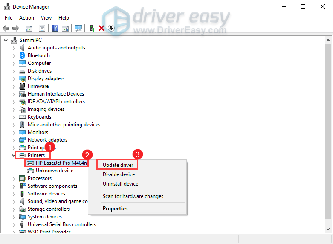Expand the Software components node
The width and height of the screenshot is (333, 244).
[x=14, y=186]
